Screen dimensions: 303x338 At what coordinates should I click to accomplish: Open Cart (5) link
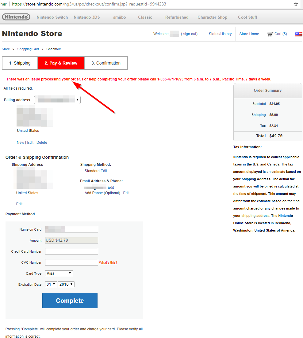(x=281, y=34)
